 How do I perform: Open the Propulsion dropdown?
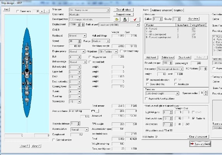116,52
